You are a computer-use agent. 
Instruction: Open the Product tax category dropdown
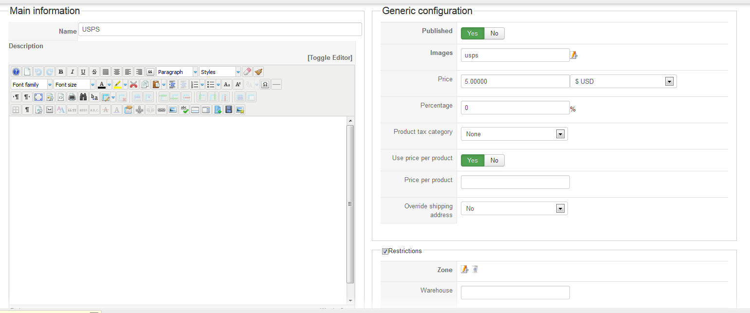tap(513, 134)
